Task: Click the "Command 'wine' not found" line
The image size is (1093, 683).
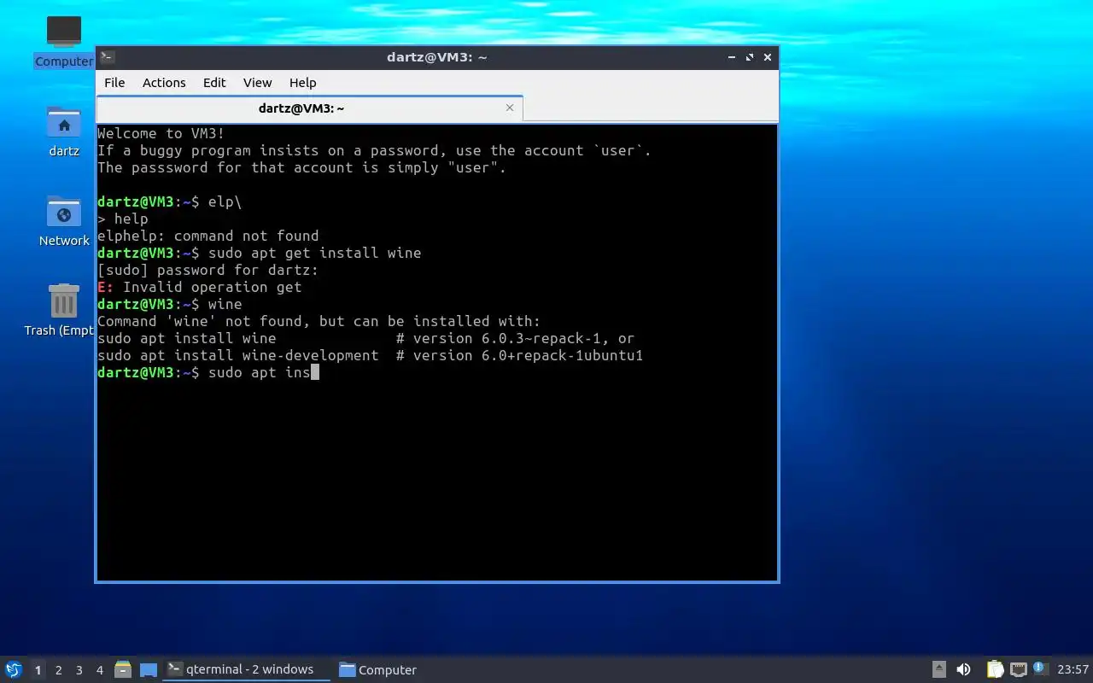Action: pos(319,321)
